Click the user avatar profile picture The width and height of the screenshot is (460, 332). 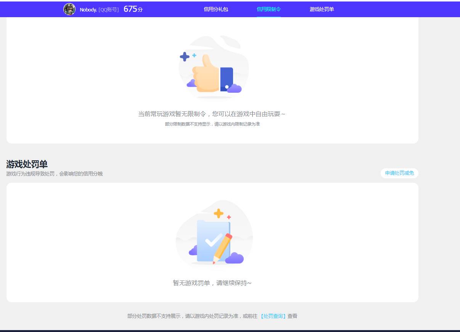click(69, 9)
